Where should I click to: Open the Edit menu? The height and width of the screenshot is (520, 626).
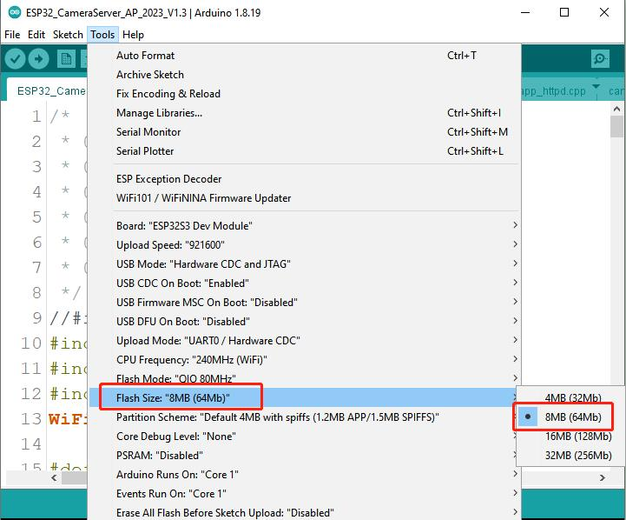pyautogui.click(x=36, y=35)
